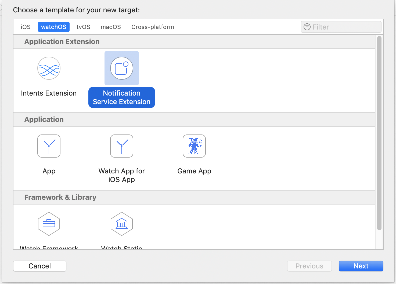Select the Watch Static Library icon
The width and height of the screenshot is (396, 284).
(x=122, y=224)
